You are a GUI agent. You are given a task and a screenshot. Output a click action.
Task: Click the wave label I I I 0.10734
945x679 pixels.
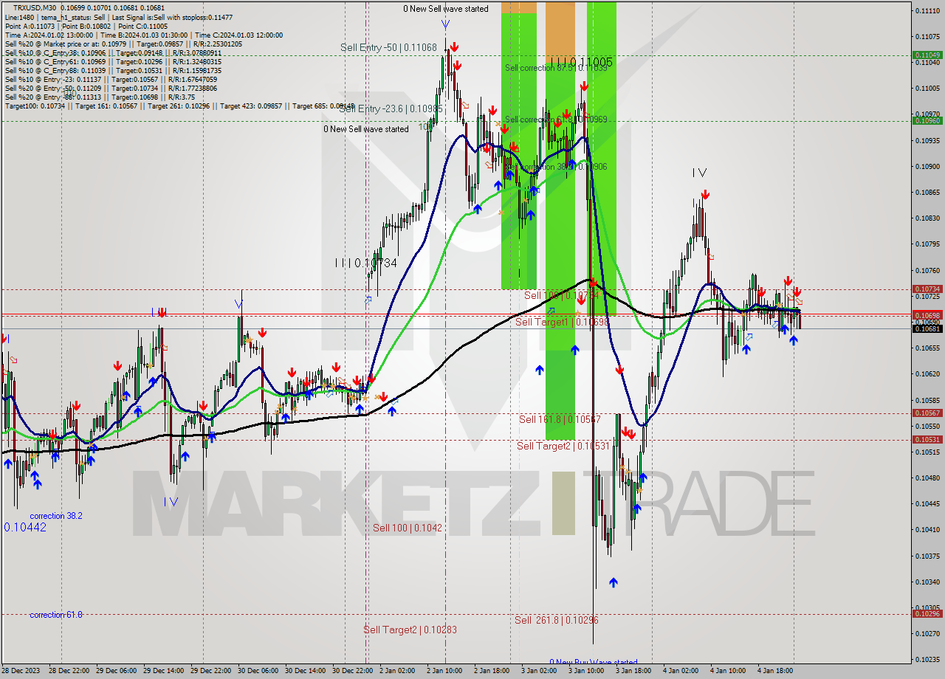[366, 263]
